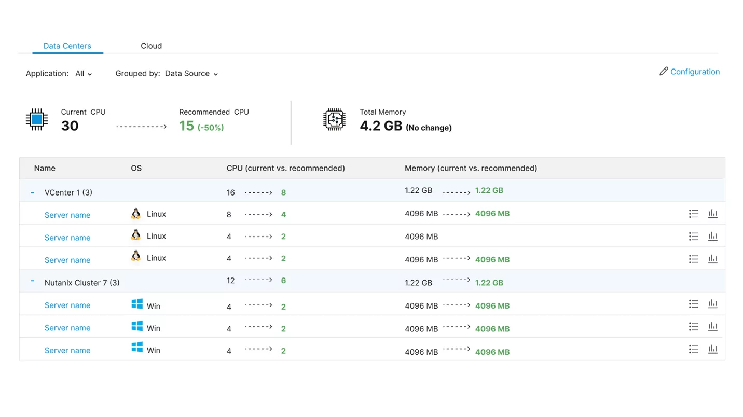Open the Grouped by Data Source dropdown
The height and width of the screenshot is (417, 743).
191,74
